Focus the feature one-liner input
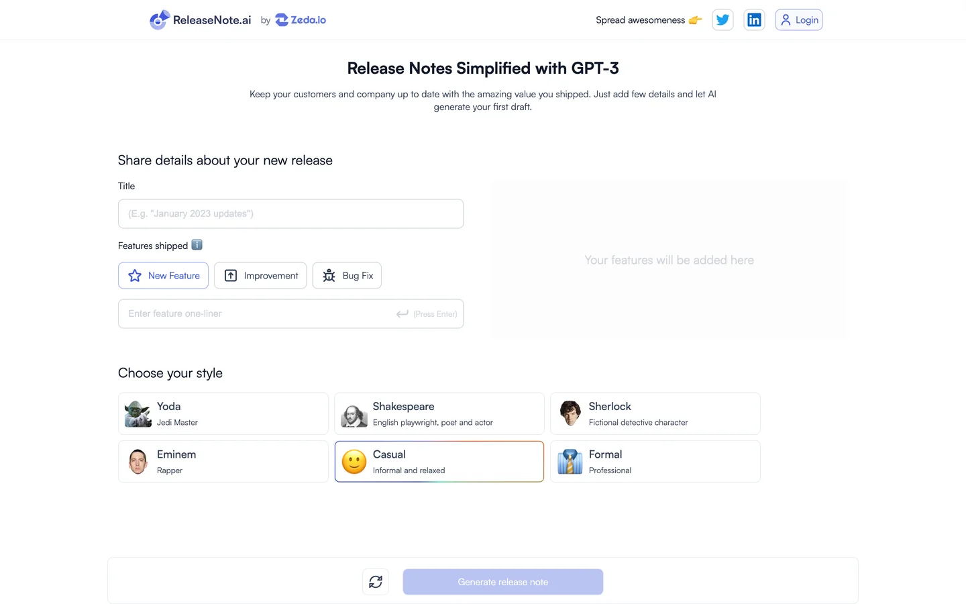 click(290, 313)
